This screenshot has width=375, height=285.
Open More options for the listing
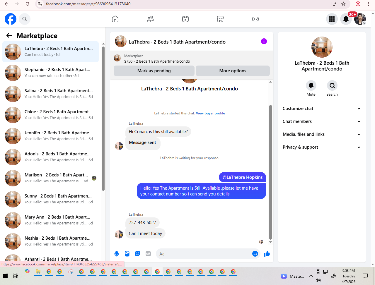[x=233, y=71]
